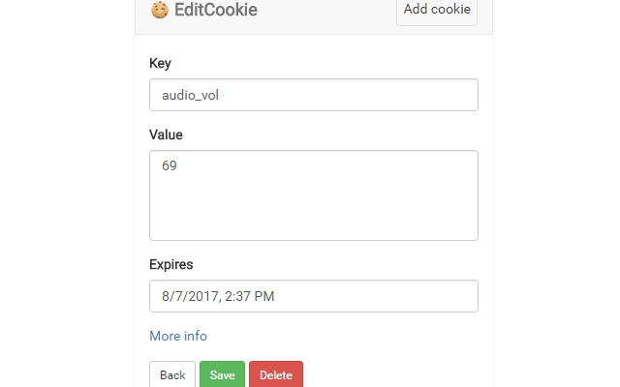The width and height of the screenshot is (620, 387).
Task: Open the More info link
Action: (x=177, y=336)
